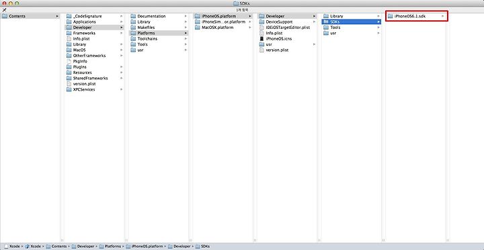
Task: Select the IDEiOSTargetEditor.plist file
Action: click(287, 27)
